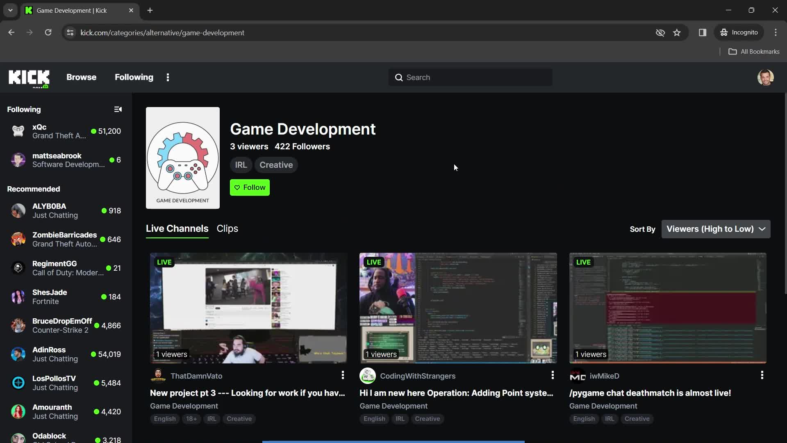Click the xQc channel avatar

pos(18,131)
